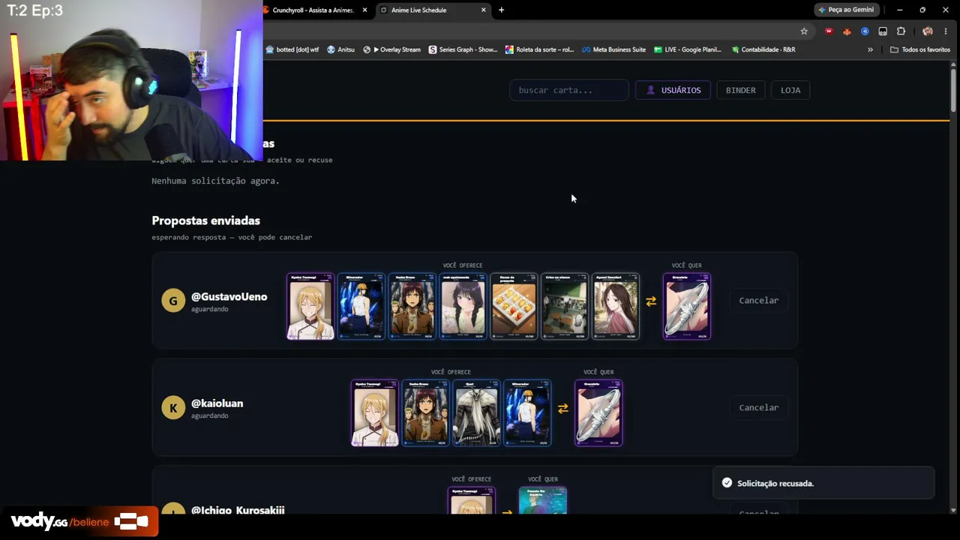Click the swap arrows icon in GustavoUeno's proposal

coord(651,301)
